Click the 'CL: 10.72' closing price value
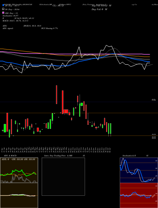158x208 pixels. (58, 6)
